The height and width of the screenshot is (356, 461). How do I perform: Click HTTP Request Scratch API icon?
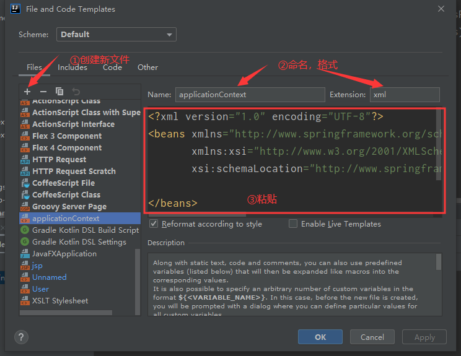[x=25, y=171]
